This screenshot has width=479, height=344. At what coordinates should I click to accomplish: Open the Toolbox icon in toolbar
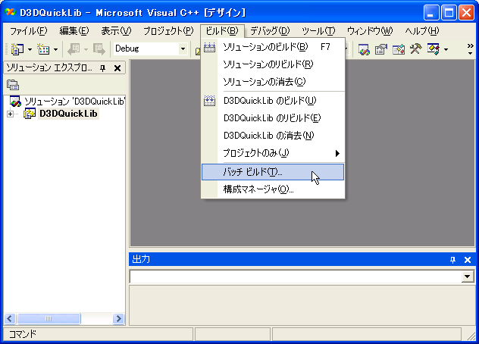(x=415, y=49)
